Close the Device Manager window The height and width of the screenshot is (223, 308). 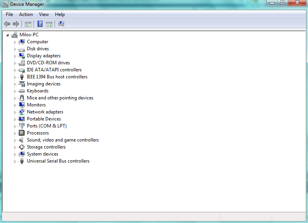[297, 3]
